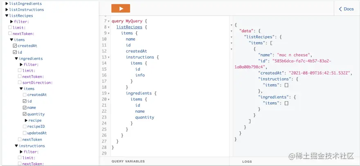Open the Docs panel
The height and width of the screenshot is (166, 360).
[x=346, y=9]
